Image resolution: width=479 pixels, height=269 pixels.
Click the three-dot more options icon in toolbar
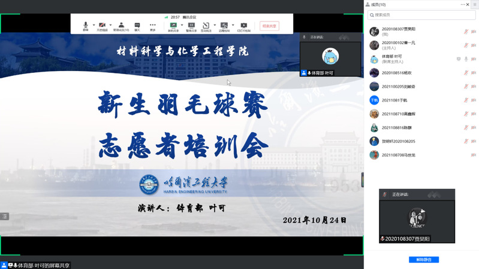(x=153, y=26)
